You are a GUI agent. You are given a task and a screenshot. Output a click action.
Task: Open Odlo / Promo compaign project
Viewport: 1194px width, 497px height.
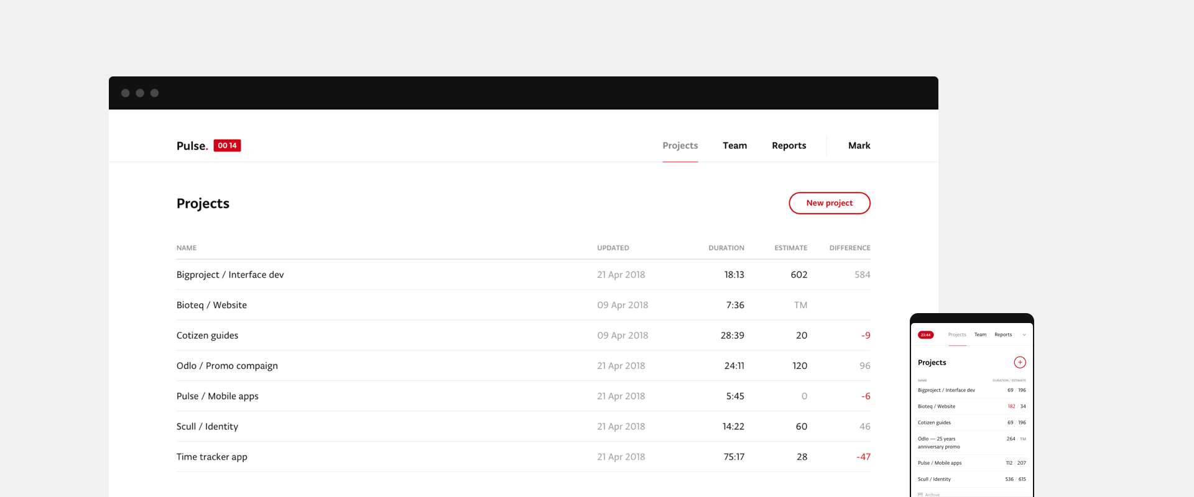tap(227, 366)
